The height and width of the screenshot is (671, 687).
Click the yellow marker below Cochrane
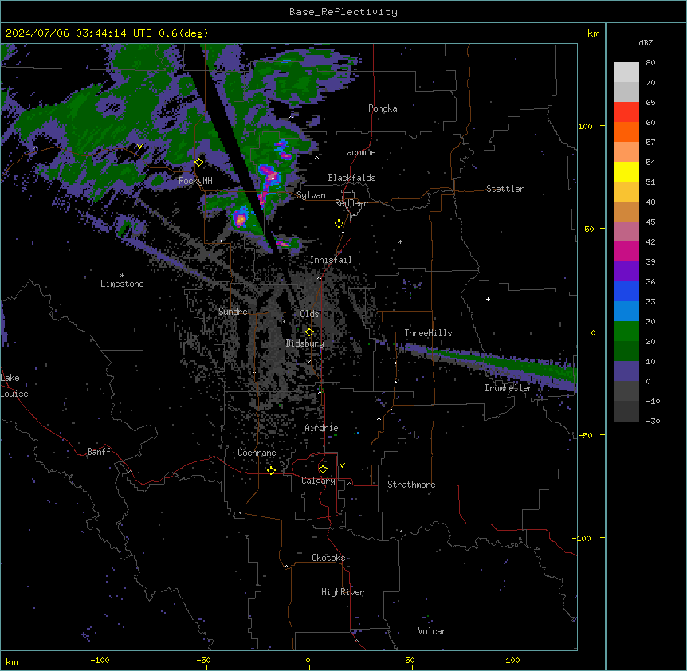271,471
